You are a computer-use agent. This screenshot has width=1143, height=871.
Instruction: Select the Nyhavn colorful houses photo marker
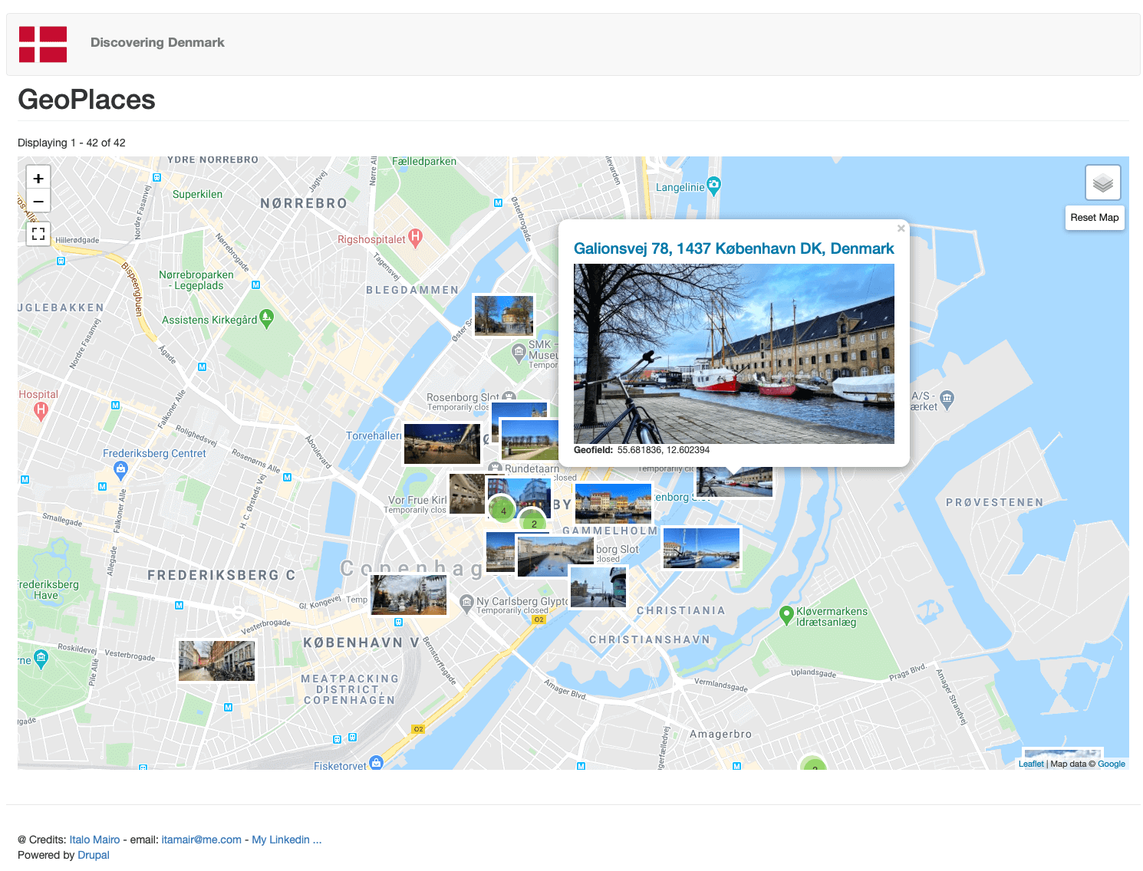click(x=613, y=503)
